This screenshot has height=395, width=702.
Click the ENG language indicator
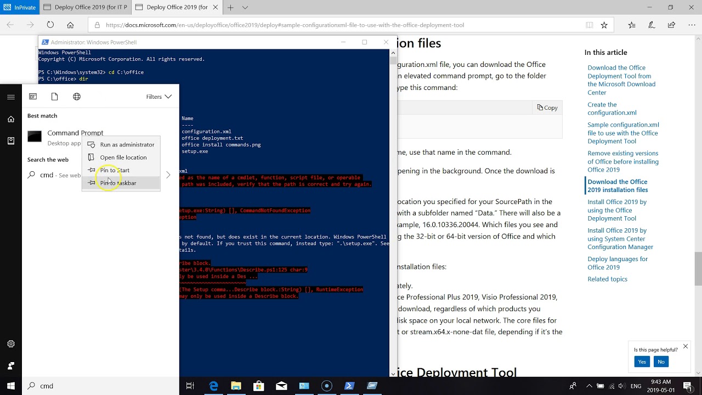pos(636,386)
